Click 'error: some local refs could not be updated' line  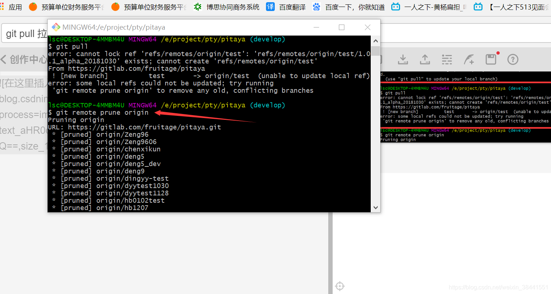click(161, 83)
